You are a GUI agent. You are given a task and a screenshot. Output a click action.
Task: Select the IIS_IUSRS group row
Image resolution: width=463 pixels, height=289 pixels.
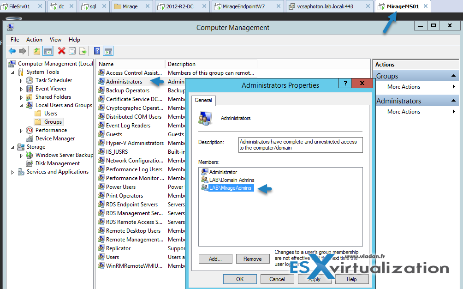tap(117, 152)
